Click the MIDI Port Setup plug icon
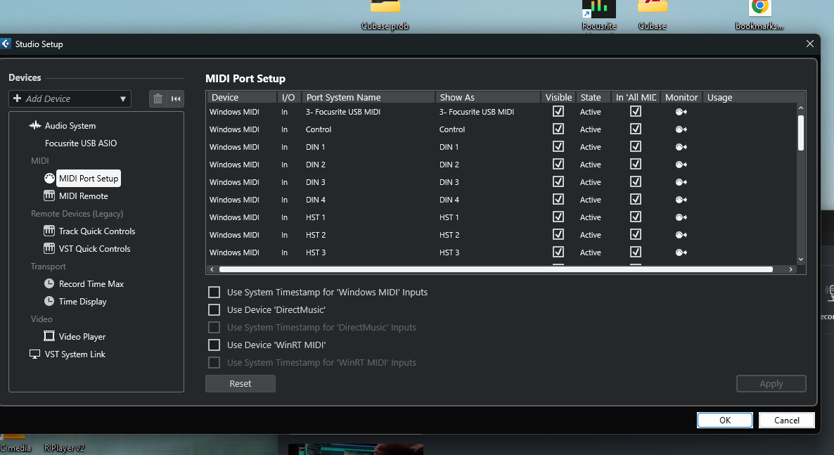 click(x=49, y=179)
